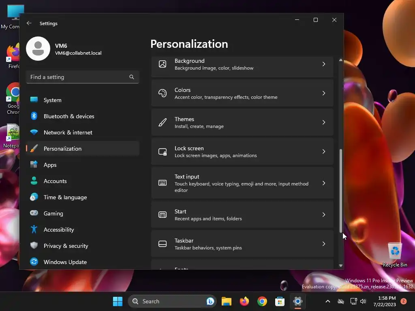Click the search magnifier in Find a setting

tap(132, 77)
